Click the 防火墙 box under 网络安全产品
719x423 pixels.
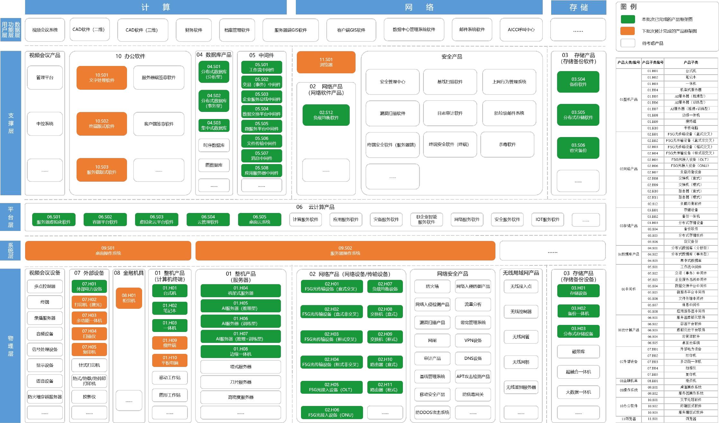432,286
